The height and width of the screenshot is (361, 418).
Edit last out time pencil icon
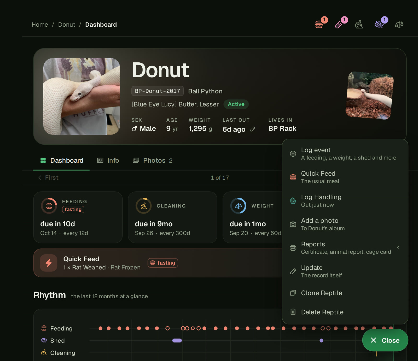(x=253, y=129)
